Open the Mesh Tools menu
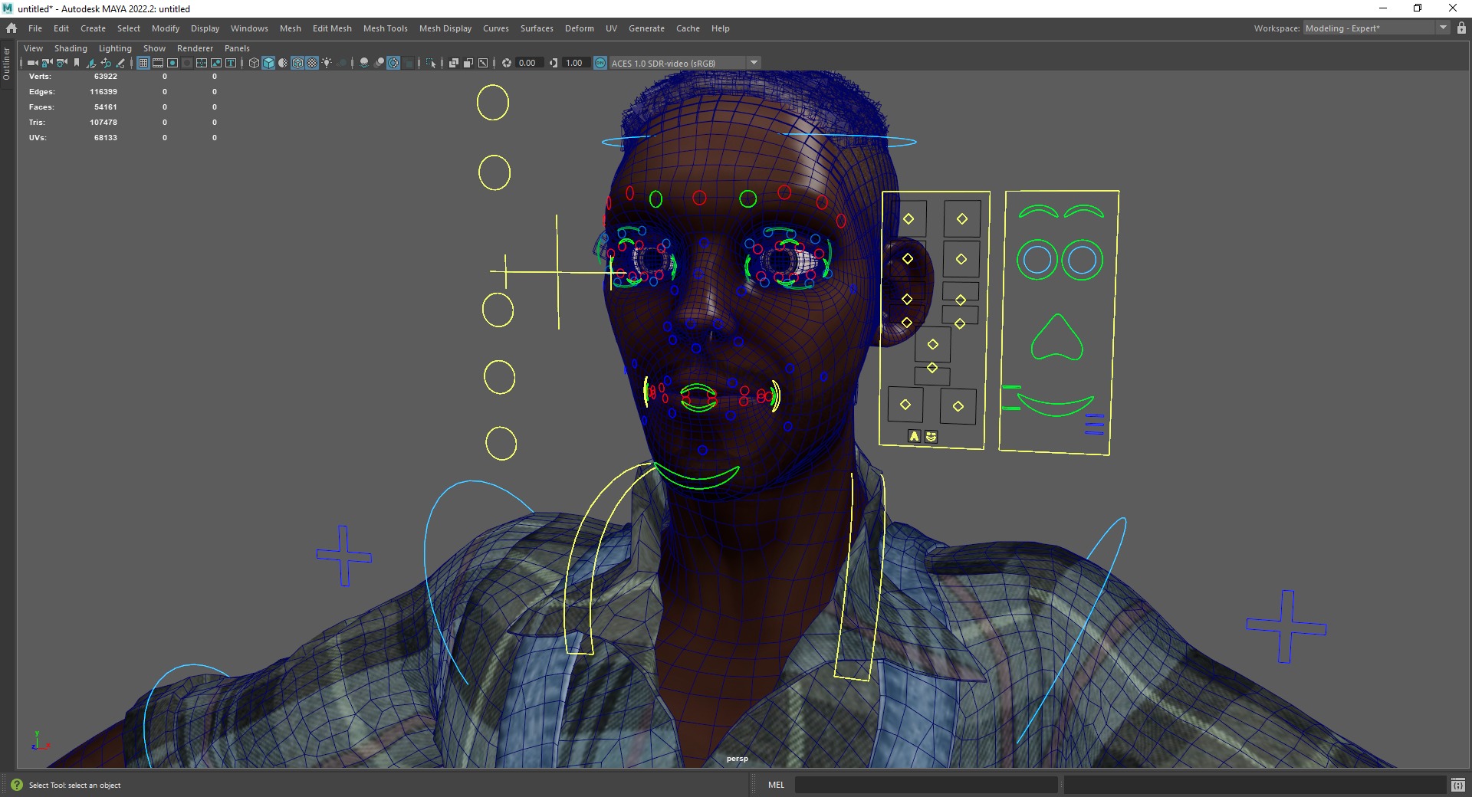 386,28
